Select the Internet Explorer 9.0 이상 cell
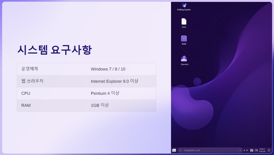The width and height of the screenshot is (274, 155). [x=121, y=81]
